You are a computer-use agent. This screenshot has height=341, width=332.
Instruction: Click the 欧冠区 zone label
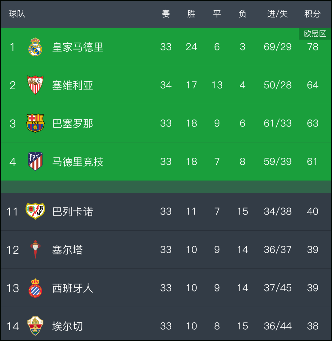pyautogui.click(x=315, y=34)
